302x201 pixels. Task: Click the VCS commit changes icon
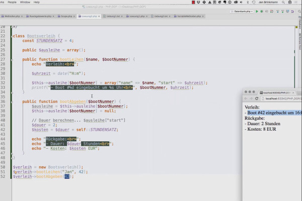pos(282,12)
